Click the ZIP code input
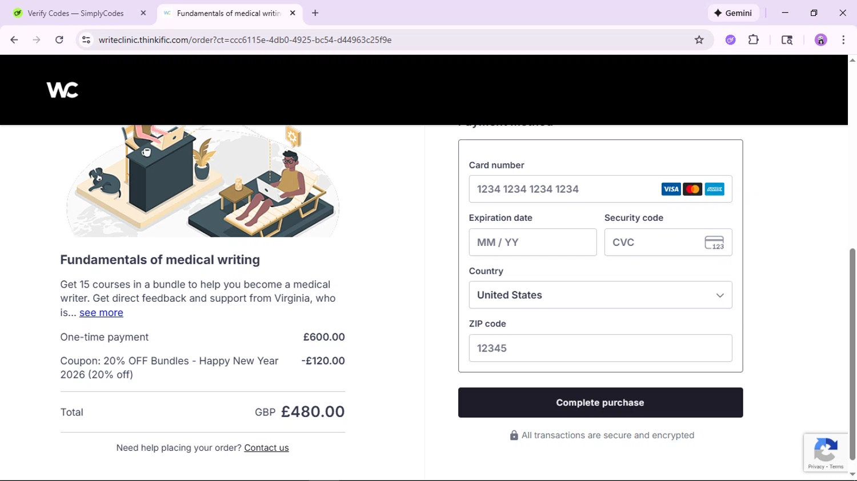This screenshot has height=481, width=857. pyautogui.click(x=600, y=348)
